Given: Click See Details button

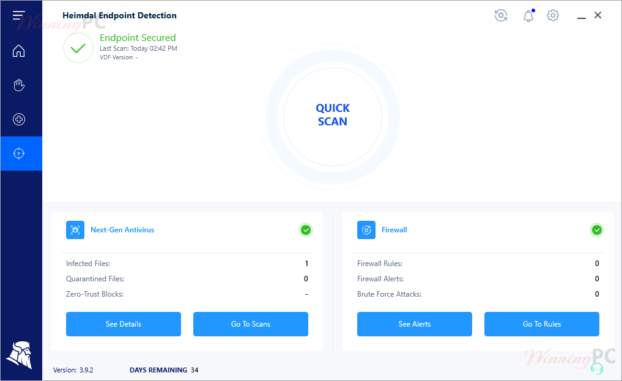Looking at the screenshot, I should pyautogui.click(x=124, y=324).
